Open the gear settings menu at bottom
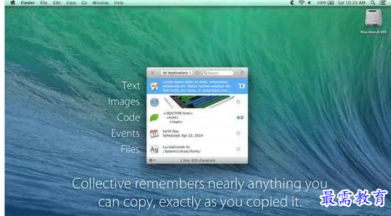Viewport: 391px width, 216px height. click(x=152, y=160)
